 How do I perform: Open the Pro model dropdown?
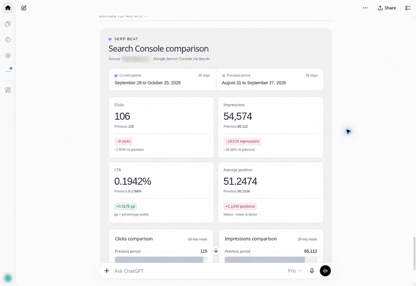click(295, 271)
